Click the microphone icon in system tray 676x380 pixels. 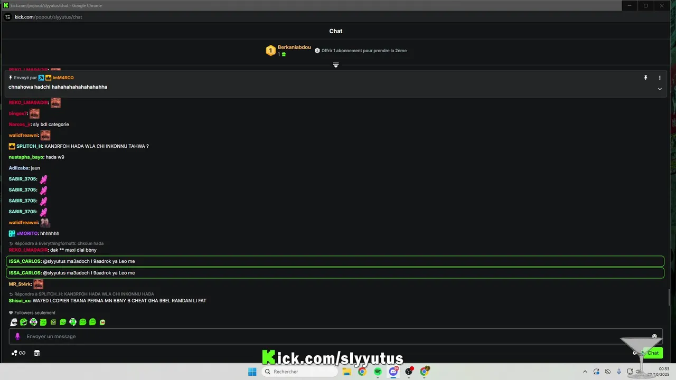point(619,372)
